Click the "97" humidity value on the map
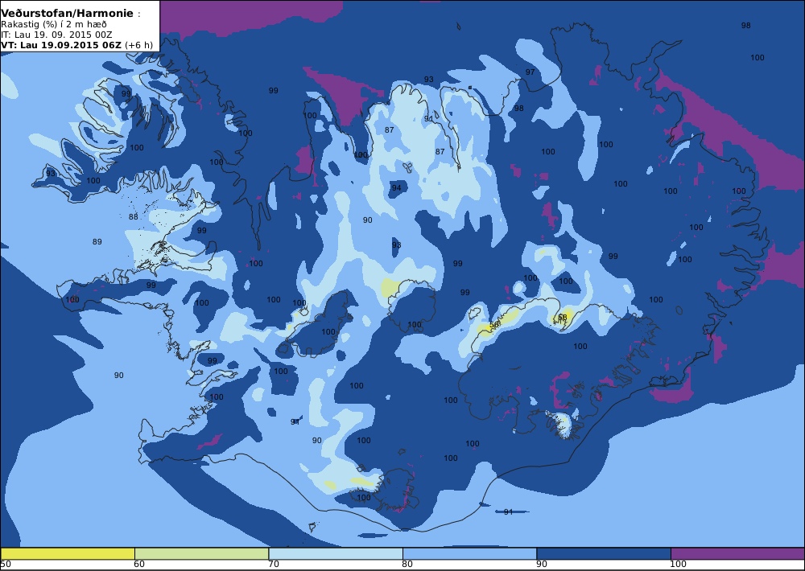Image resolution: width=805 pixels, height=571 pixels. (x=530, y=72)
